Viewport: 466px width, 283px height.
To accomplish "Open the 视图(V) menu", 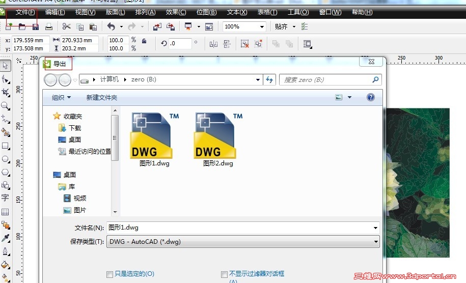I will coord(85,12).
